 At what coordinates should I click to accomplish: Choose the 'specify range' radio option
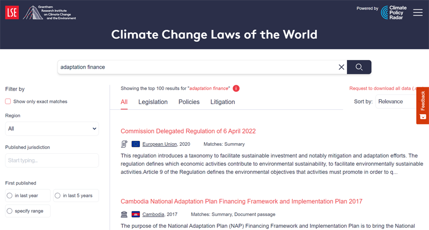(10, 211)
